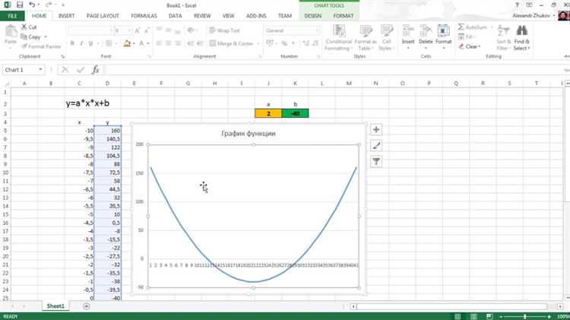Open the font size dropdown

coord(129,30)
